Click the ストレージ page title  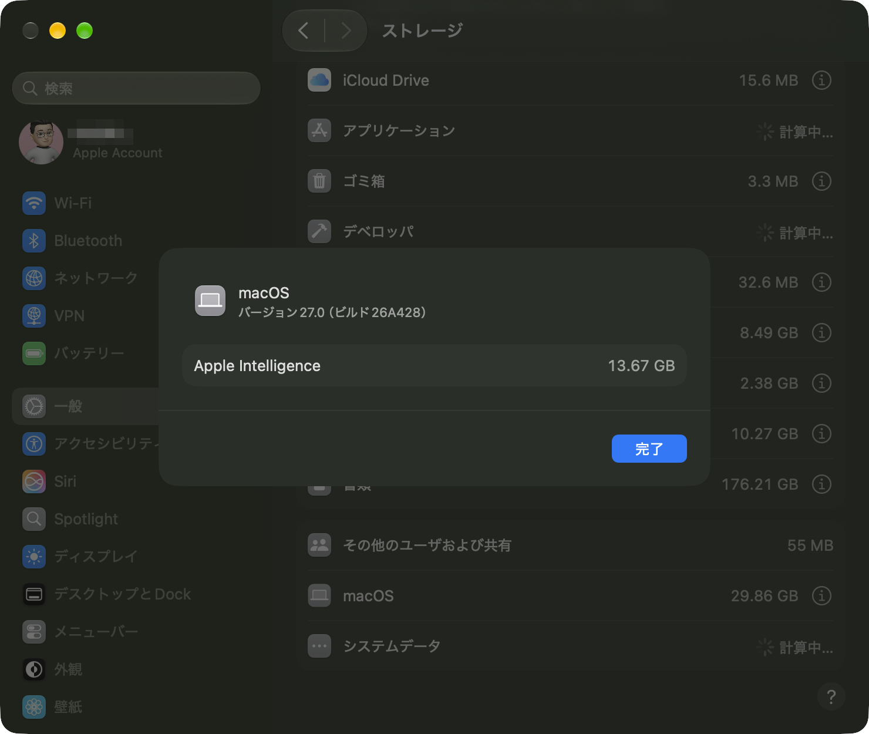422,31
